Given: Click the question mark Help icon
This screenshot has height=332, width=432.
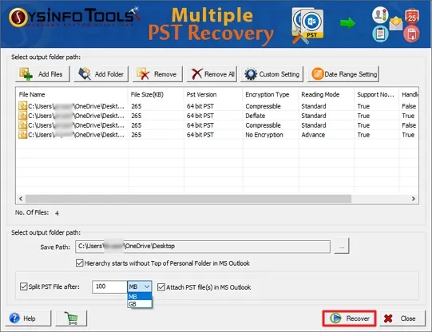Looking at the screenshot, I should 14,318.
